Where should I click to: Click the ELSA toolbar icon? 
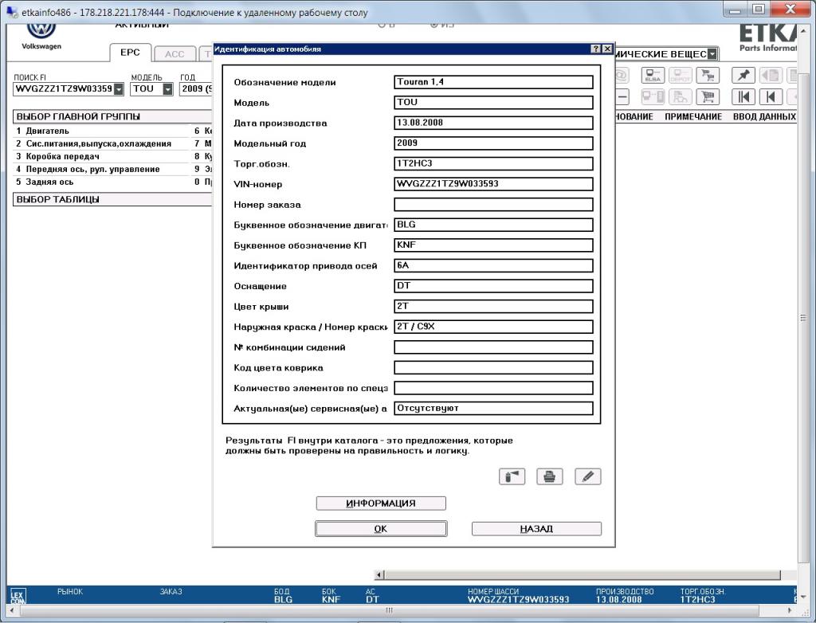(x=653, y=76)
